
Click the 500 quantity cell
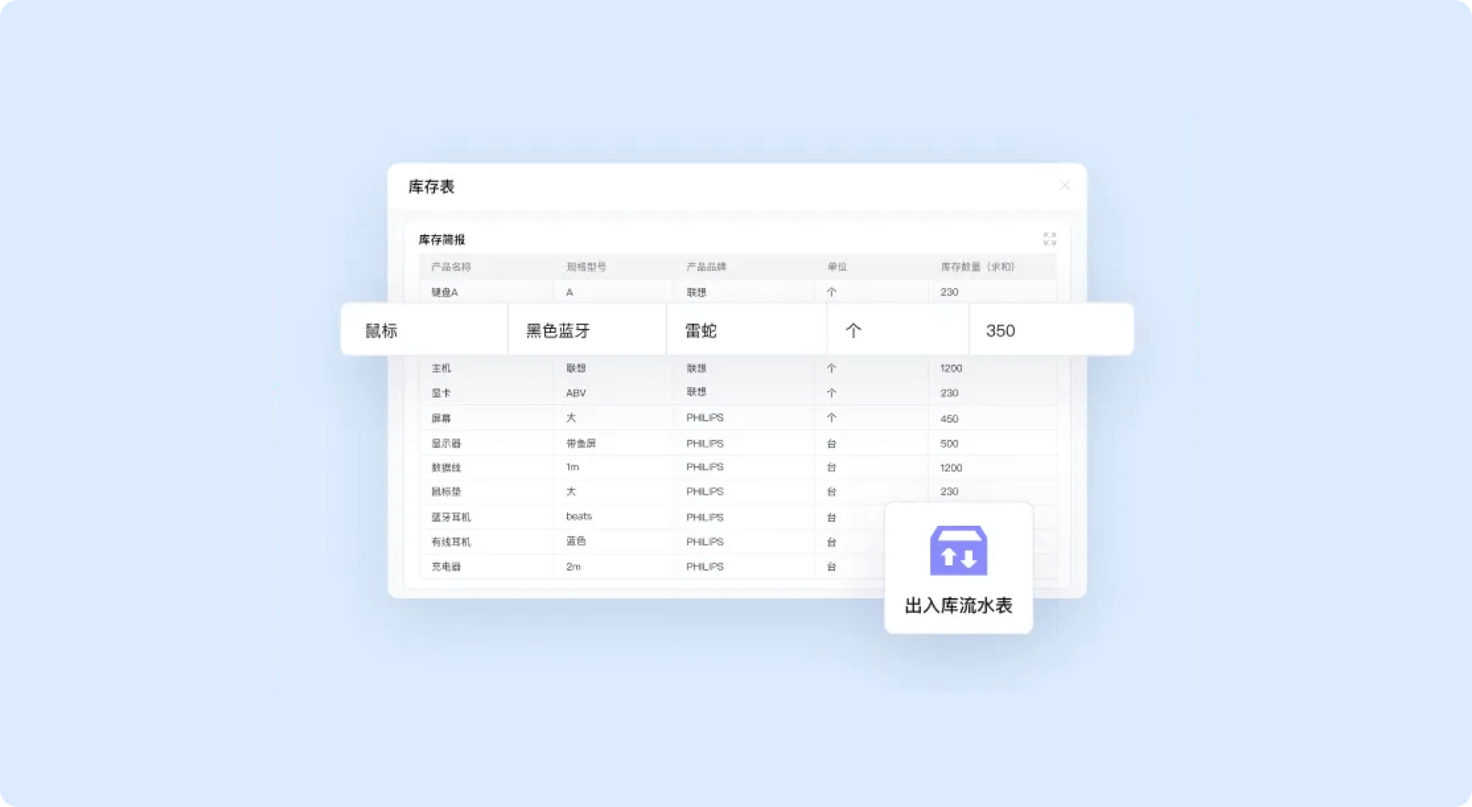(949, 443)
